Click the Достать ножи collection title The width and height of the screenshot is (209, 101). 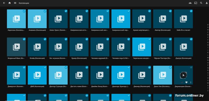tap(79, 86)
